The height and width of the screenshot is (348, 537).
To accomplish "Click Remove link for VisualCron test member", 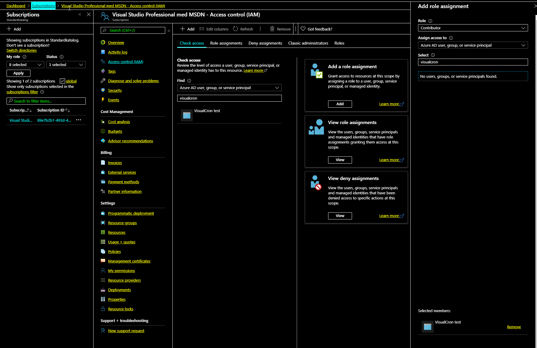I will coord(514,327).
